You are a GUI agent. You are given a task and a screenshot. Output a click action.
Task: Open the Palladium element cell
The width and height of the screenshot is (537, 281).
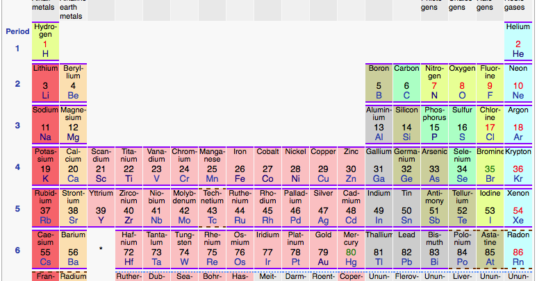295,207
